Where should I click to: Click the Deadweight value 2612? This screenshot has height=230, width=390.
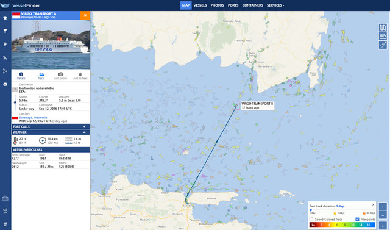(x=15, y=167)
